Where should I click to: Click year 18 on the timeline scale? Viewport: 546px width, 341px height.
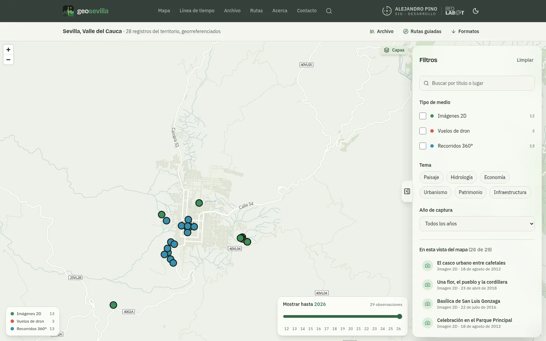click(x=334, y=329)
